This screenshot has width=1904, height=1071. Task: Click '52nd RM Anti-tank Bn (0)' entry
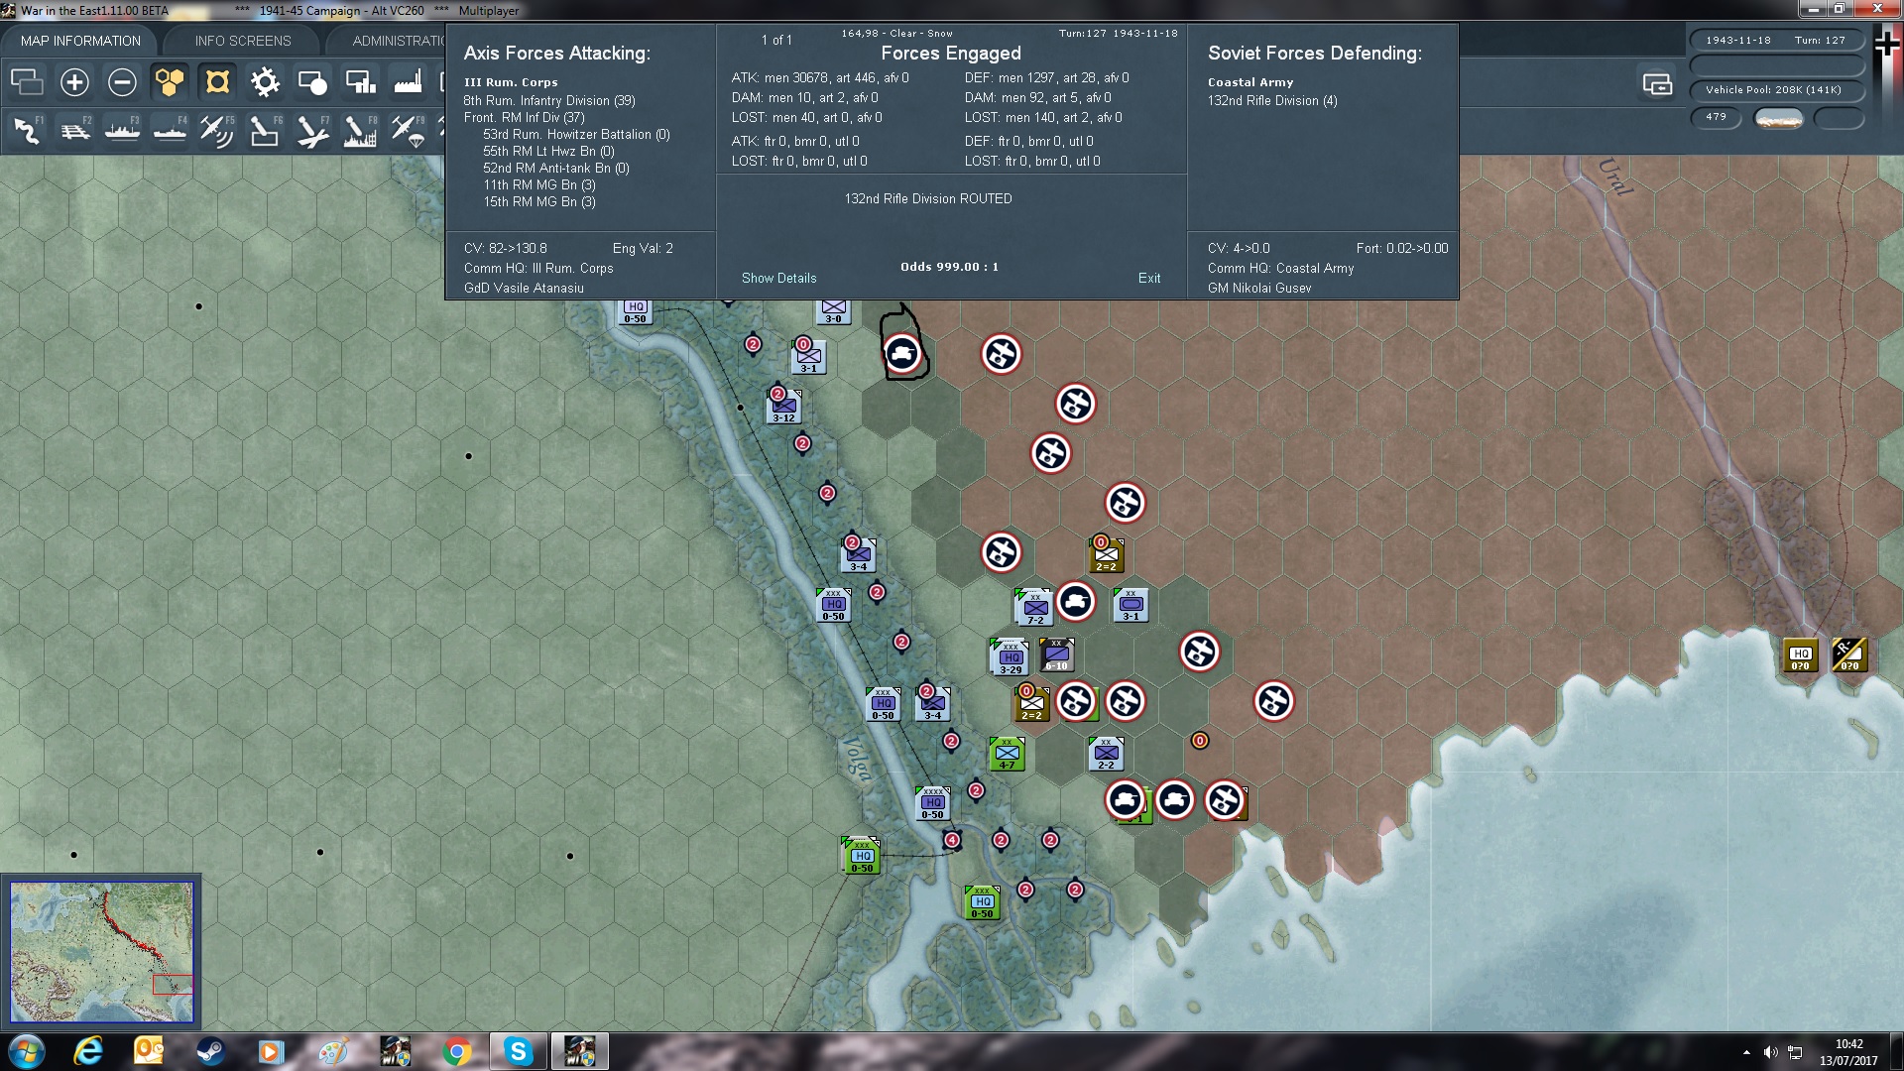pos(556,168)
